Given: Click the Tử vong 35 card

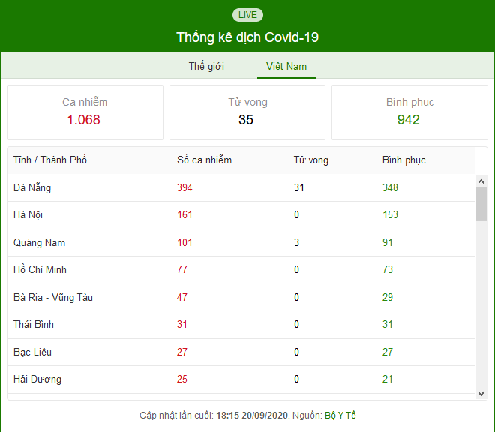Looking at the screenshot, I should [x=247, y=112].
